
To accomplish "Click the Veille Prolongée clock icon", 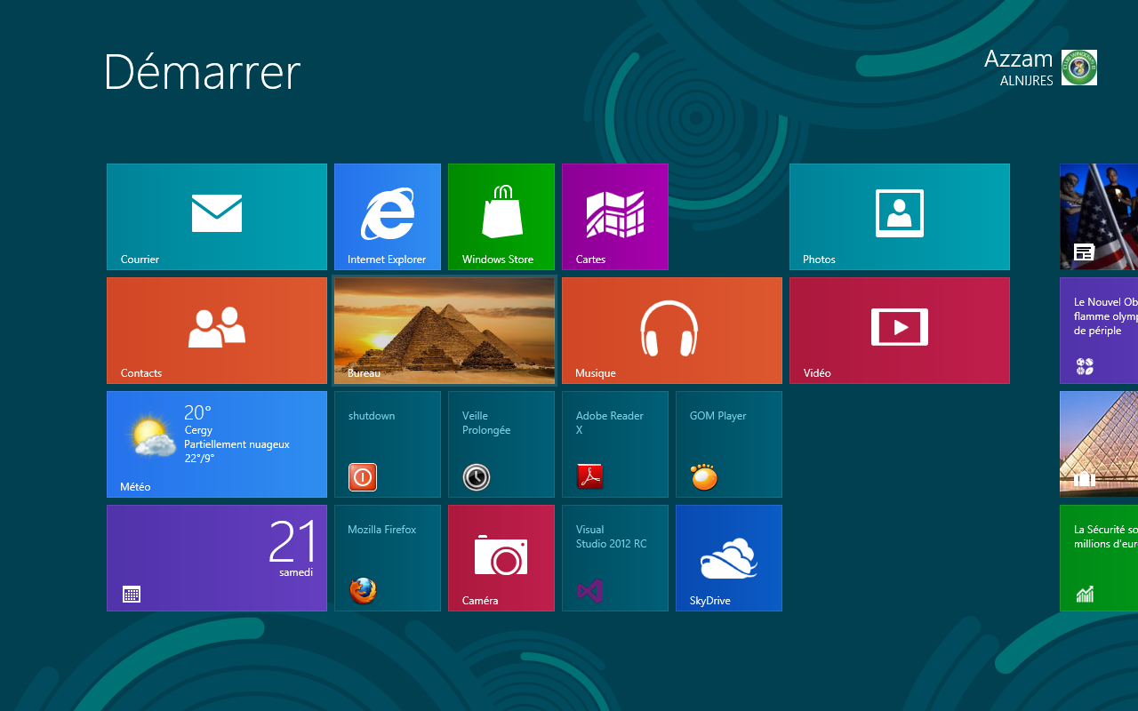I will 477,477.
